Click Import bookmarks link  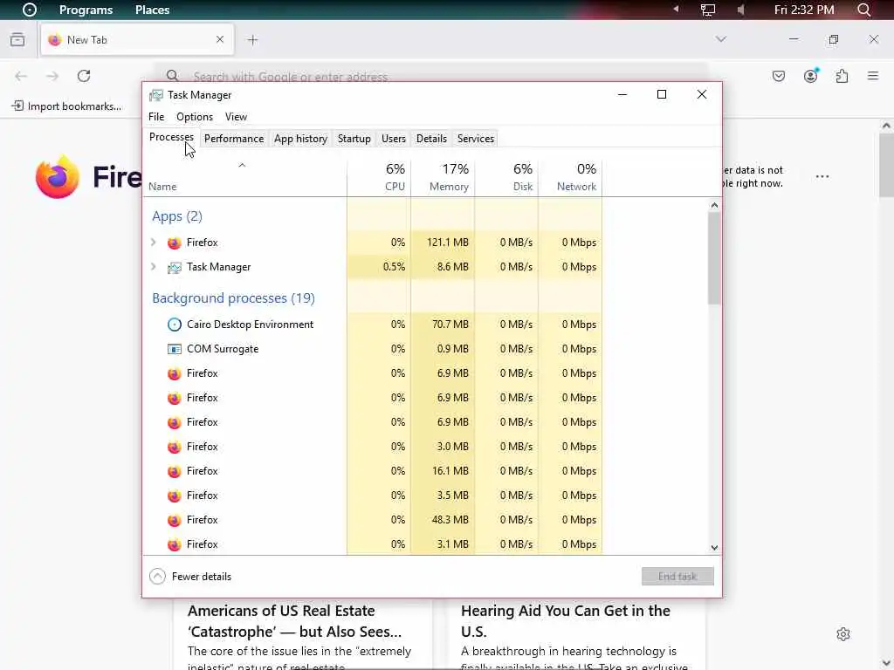[66, 106]
